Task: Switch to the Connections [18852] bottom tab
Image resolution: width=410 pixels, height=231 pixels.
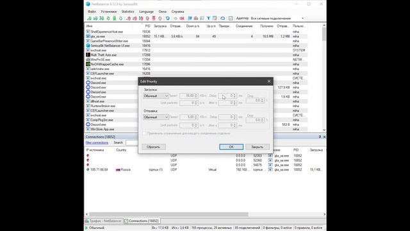Action: click(x=142, y=221)
